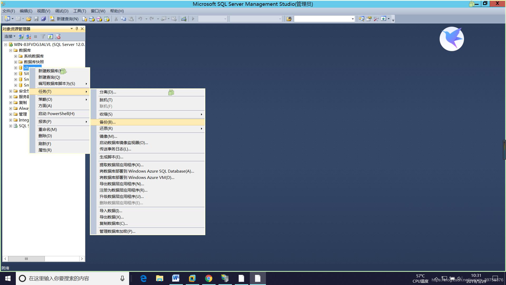Click the Open File folder icon in toolbar
Screen dimensions: 506x285
tap(29, 19)
